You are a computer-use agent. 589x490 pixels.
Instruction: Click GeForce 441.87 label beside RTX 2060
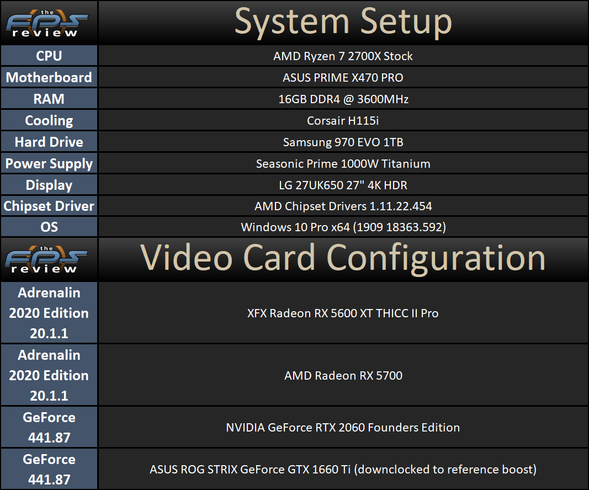click(x=49, y=427)
